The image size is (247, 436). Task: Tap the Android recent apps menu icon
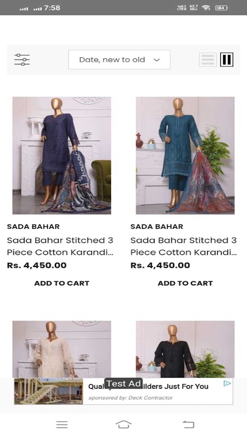pos(62,425)
